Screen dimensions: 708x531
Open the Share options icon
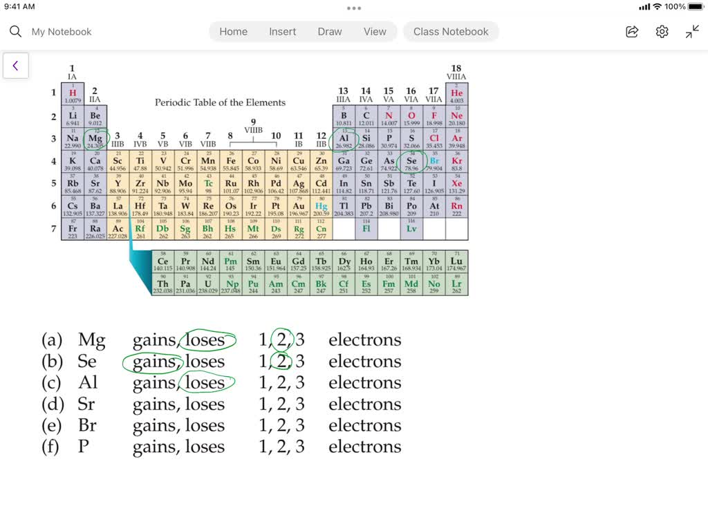(631, 31)
